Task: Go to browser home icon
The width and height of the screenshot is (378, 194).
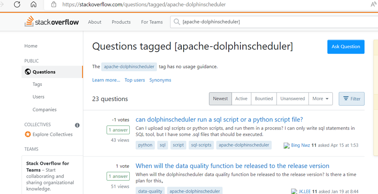Action: tap(34, 4)
